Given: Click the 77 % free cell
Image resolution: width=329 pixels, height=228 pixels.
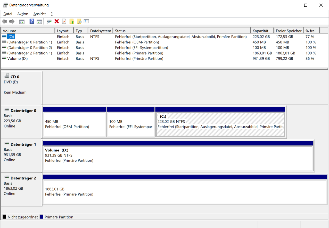Looking at the screenshot, I should pos(310,37).
